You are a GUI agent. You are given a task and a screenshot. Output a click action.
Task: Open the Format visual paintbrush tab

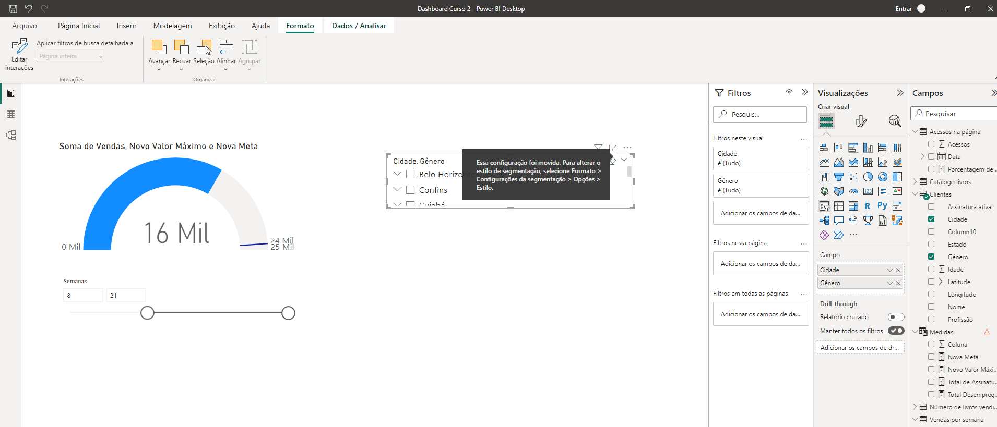point(861,121)
